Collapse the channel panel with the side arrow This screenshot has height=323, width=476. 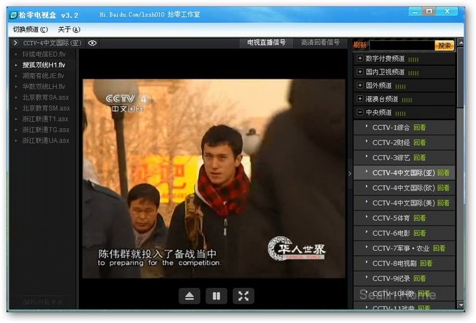click(x=350, y=173)
